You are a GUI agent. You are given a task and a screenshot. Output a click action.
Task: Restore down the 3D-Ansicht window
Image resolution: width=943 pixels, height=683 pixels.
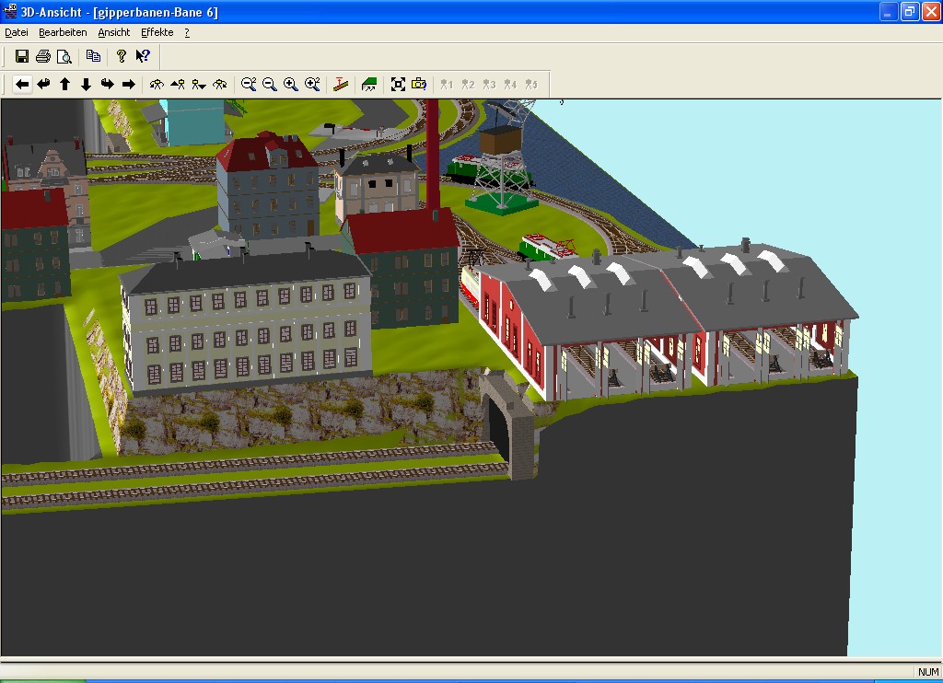click(909, 12)
